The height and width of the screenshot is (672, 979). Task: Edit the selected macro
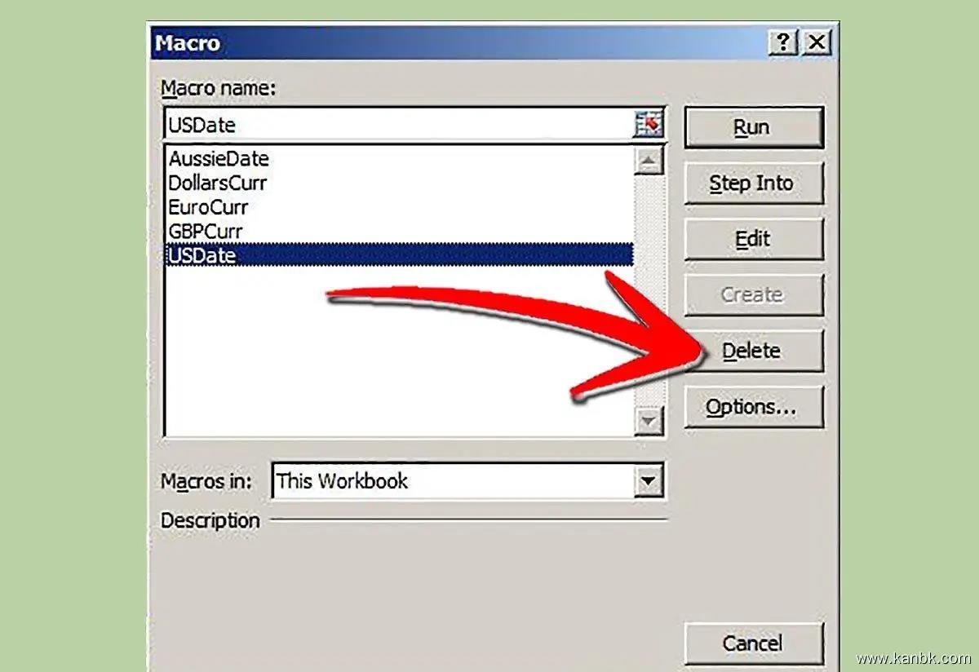pyautogui.click(x=754, y=239)
